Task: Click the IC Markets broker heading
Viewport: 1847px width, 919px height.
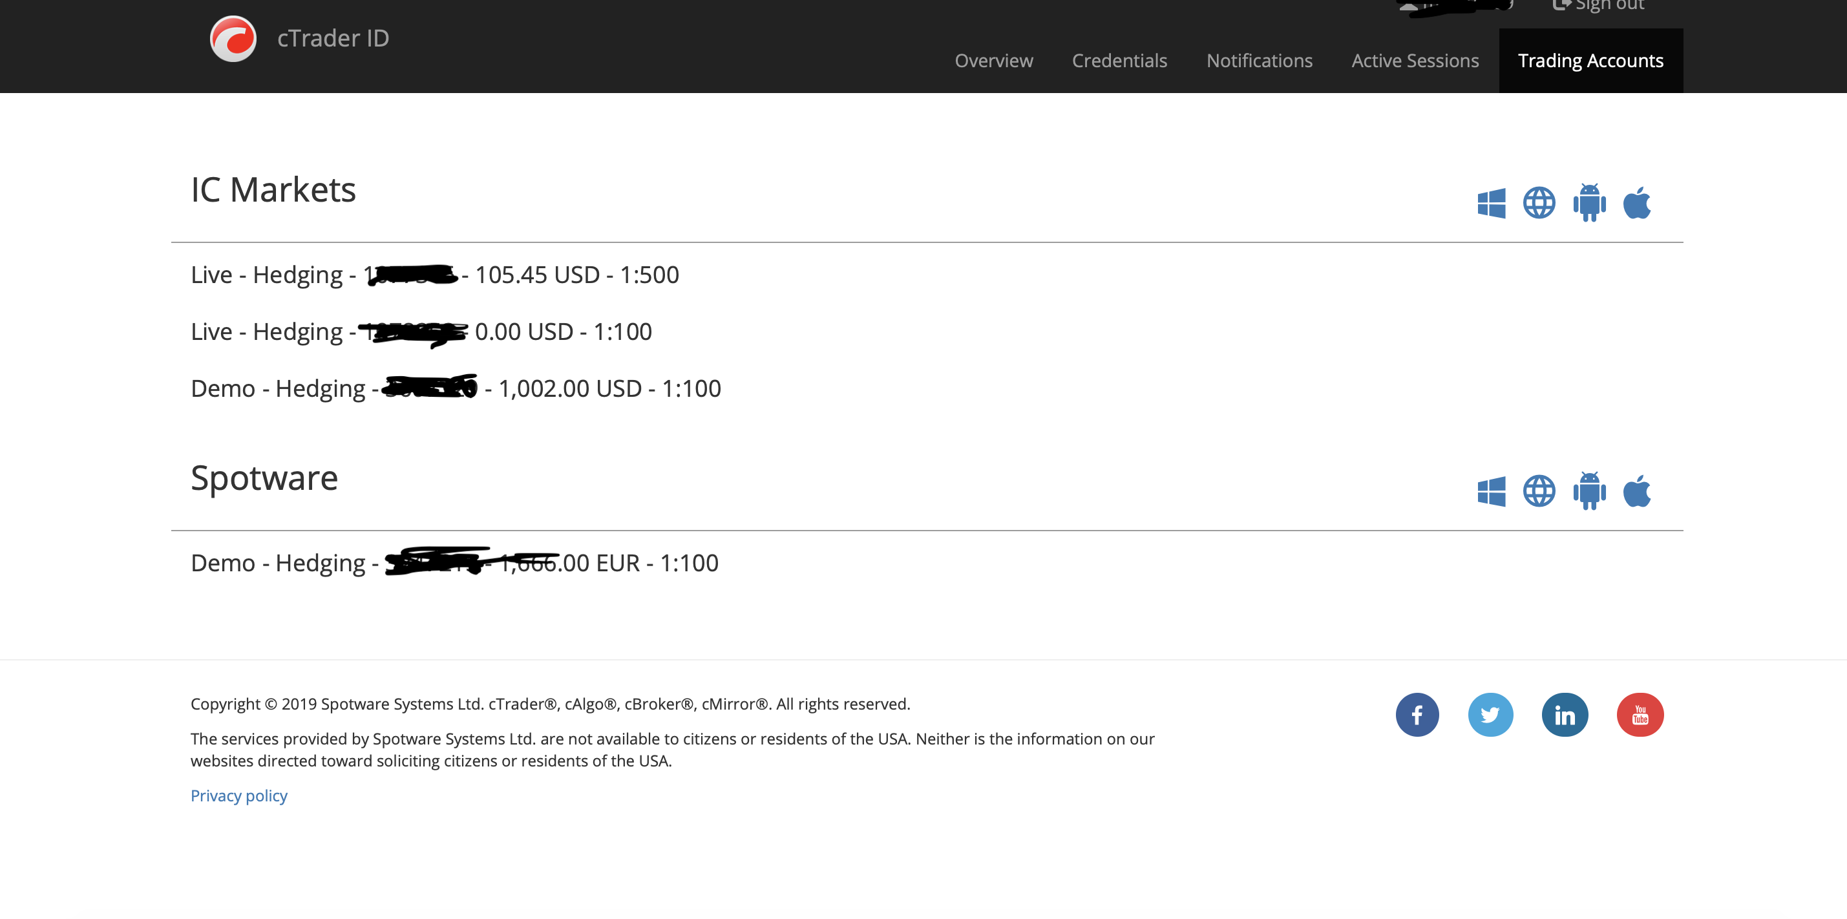Action: pos(273,190)
